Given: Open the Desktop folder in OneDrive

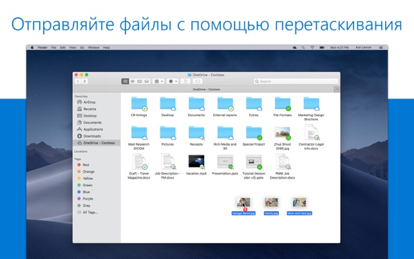Looking at the screenshot, I should click(x=167, y=104).
